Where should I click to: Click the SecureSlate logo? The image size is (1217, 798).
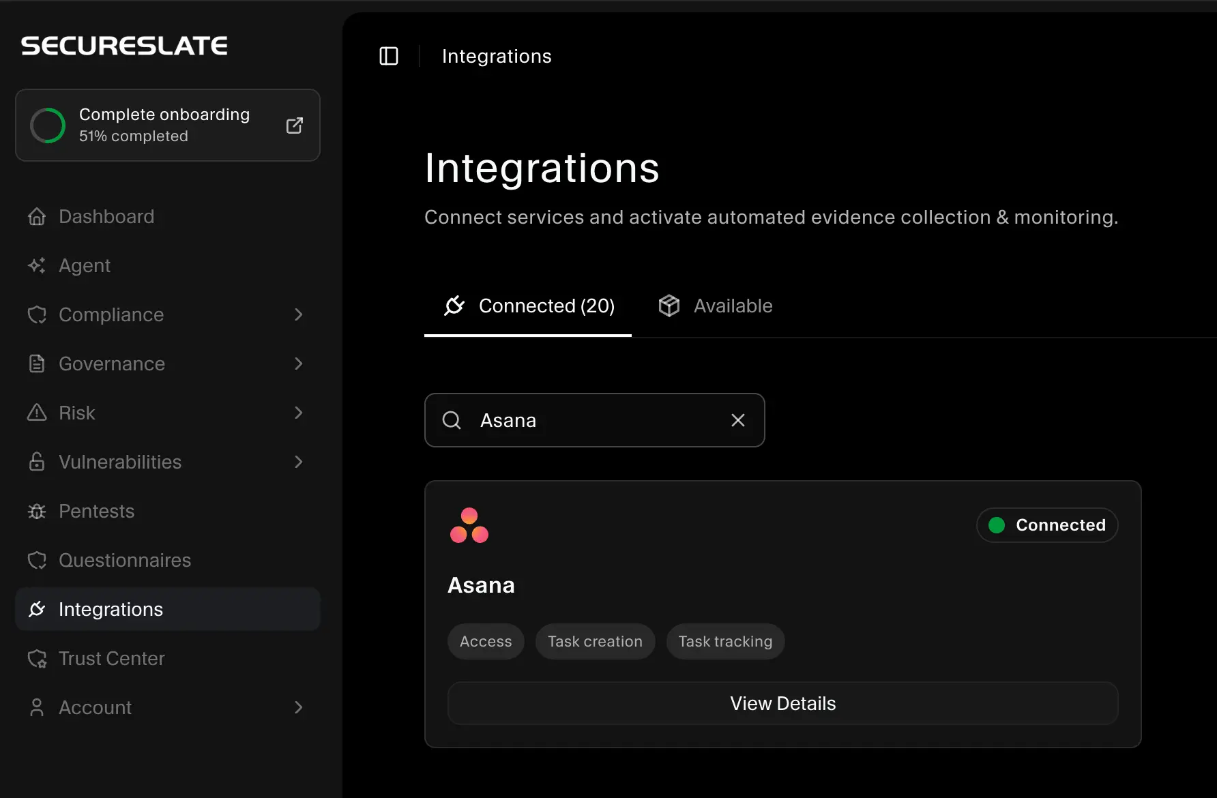(x=124, y=46)
